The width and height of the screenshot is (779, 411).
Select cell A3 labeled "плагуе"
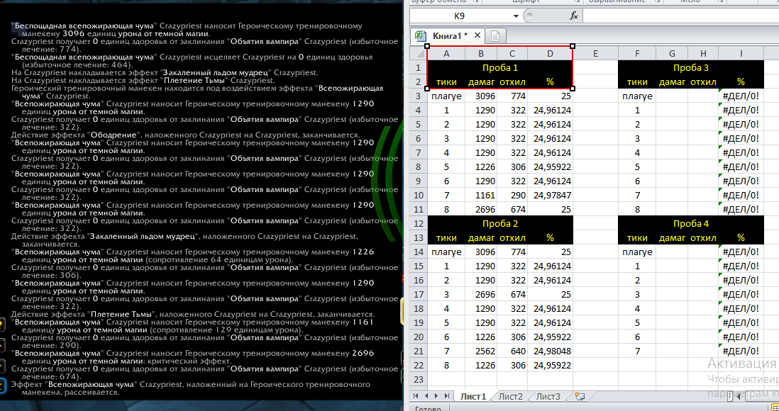click(x=446, y=96)
